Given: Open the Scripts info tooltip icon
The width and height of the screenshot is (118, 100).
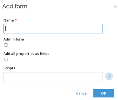Looking at the screenshot, I should pyautogui.click(x=109, y=76).
